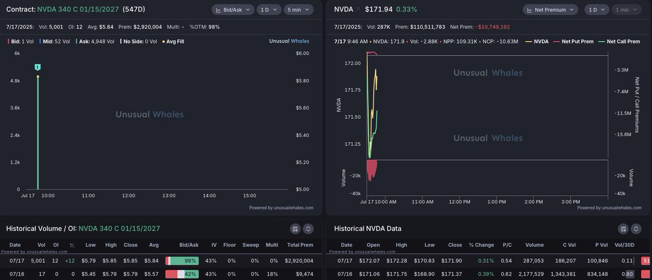Sort by the Vol/30D column header
Screen dimensions: 652x280
[623, 245]
